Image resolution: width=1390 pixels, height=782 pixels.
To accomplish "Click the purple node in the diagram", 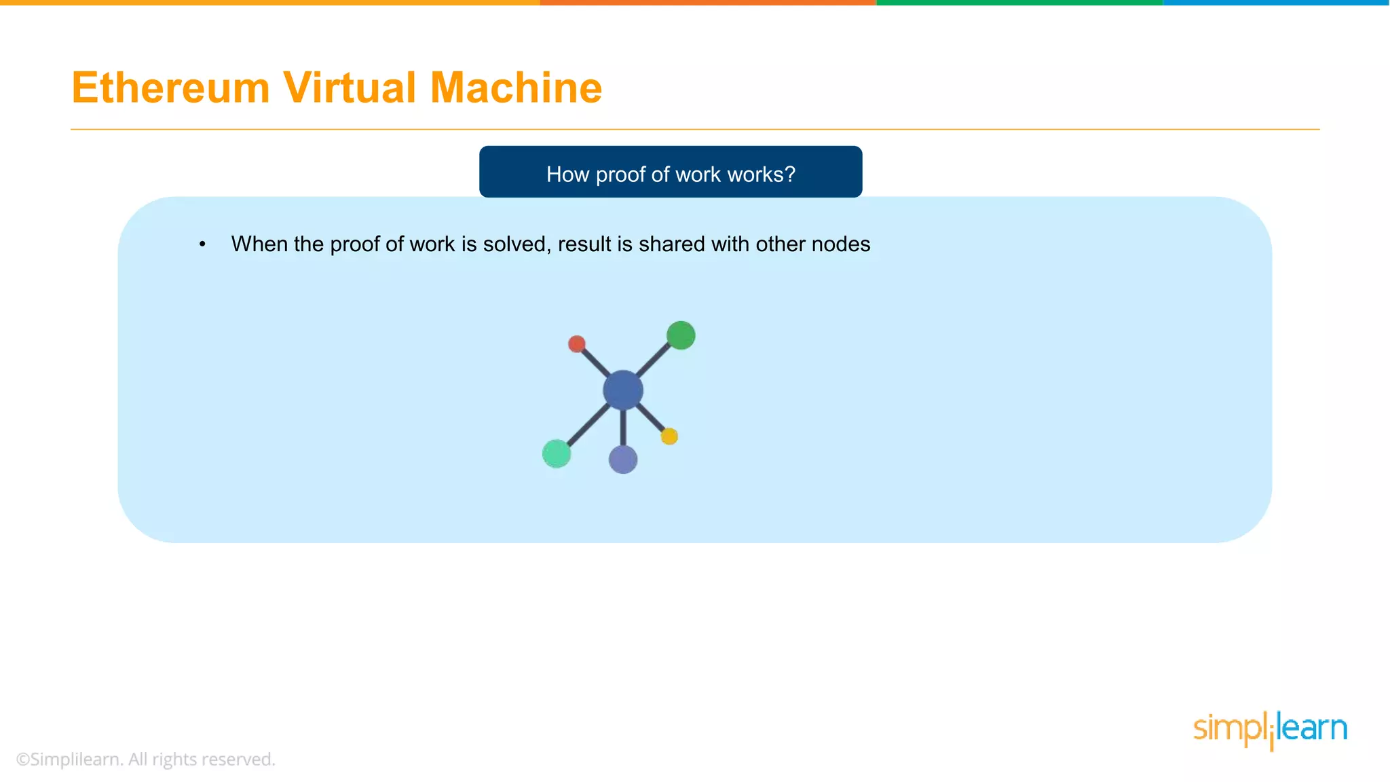I will 623,460.
